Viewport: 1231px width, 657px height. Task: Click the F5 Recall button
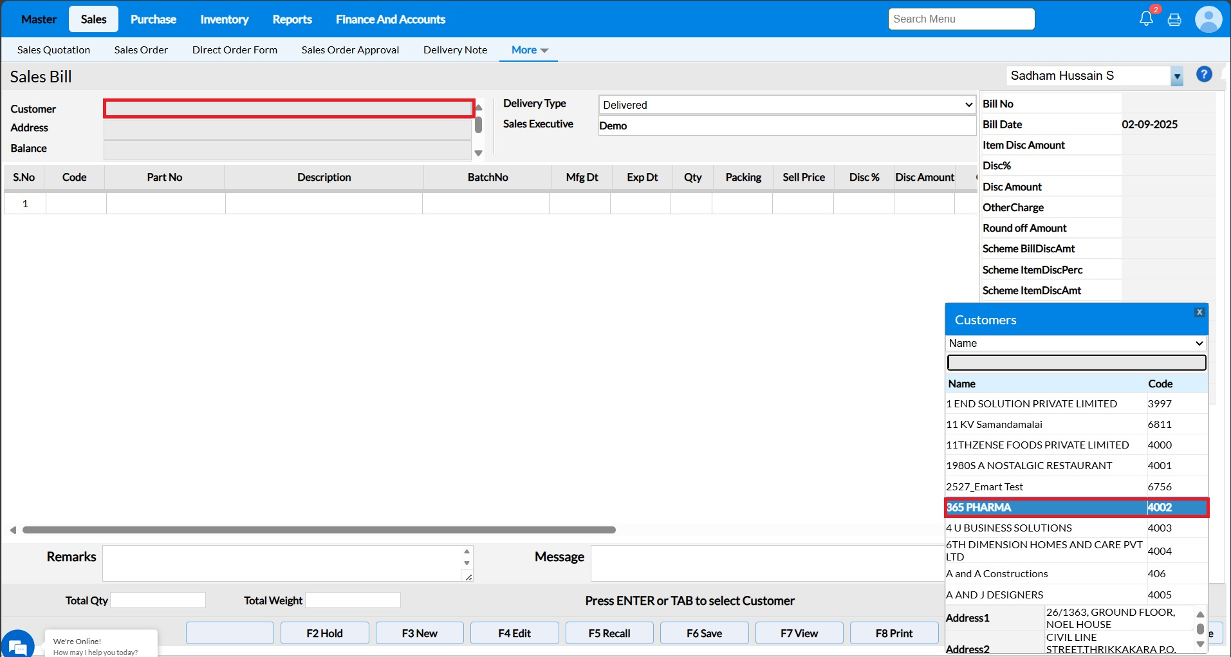tap(609, 633)
